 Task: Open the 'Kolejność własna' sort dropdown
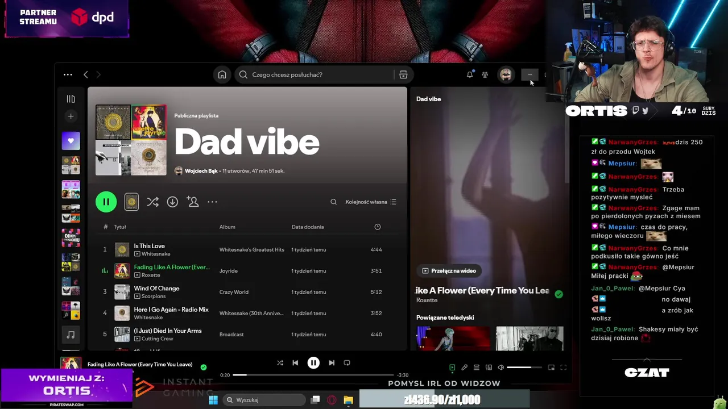point(371,202)
